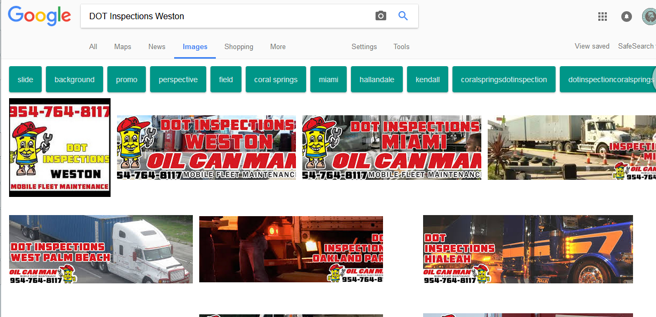Screen dimensions: 656x317
Task: Open the Google apps grid icon
Action: 603,17
